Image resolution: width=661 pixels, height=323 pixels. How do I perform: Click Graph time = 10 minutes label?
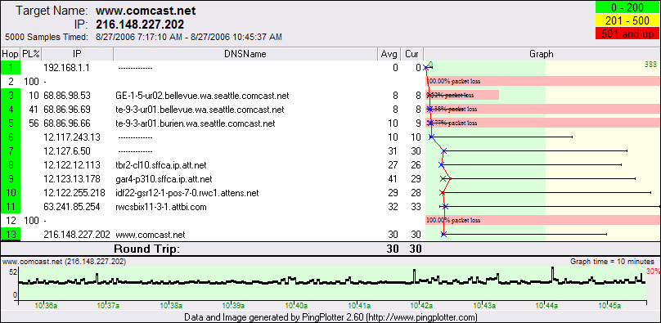[612, 262]
